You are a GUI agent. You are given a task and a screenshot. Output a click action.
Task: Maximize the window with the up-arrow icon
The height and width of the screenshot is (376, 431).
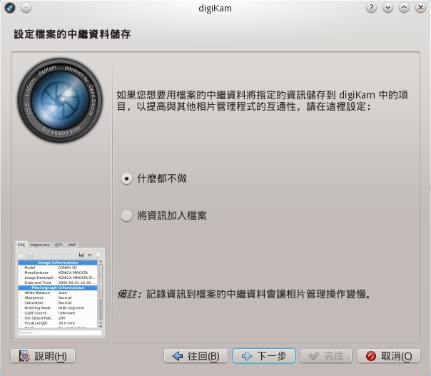tap(404, 8)
